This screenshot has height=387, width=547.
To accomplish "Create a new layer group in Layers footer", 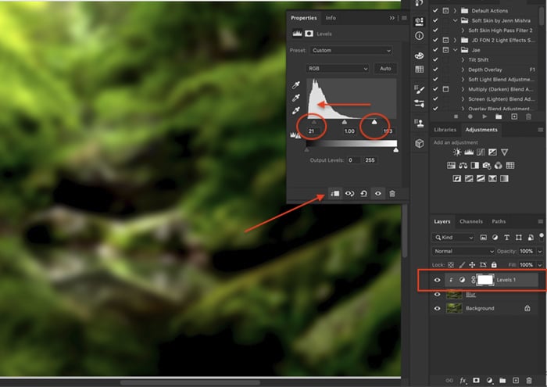I will click(502, 381).
